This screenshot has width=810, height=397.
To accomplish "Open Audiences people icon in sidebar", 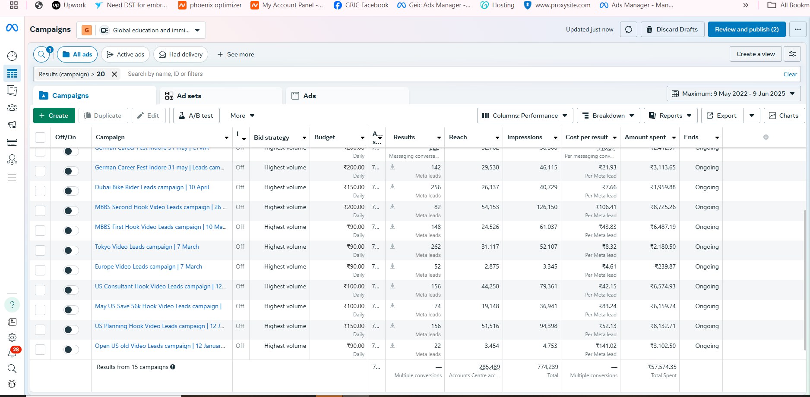I will tap(12, 108).
